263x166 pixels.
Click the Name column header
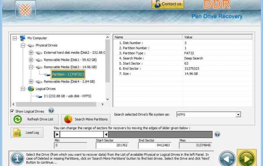coord(148,37)
